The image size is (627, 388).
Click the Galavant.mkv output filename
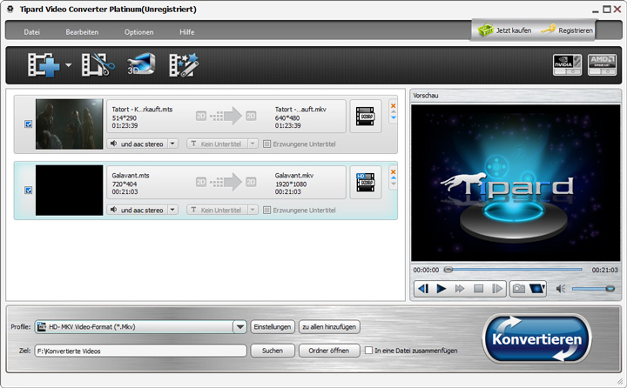click(294, 175)
